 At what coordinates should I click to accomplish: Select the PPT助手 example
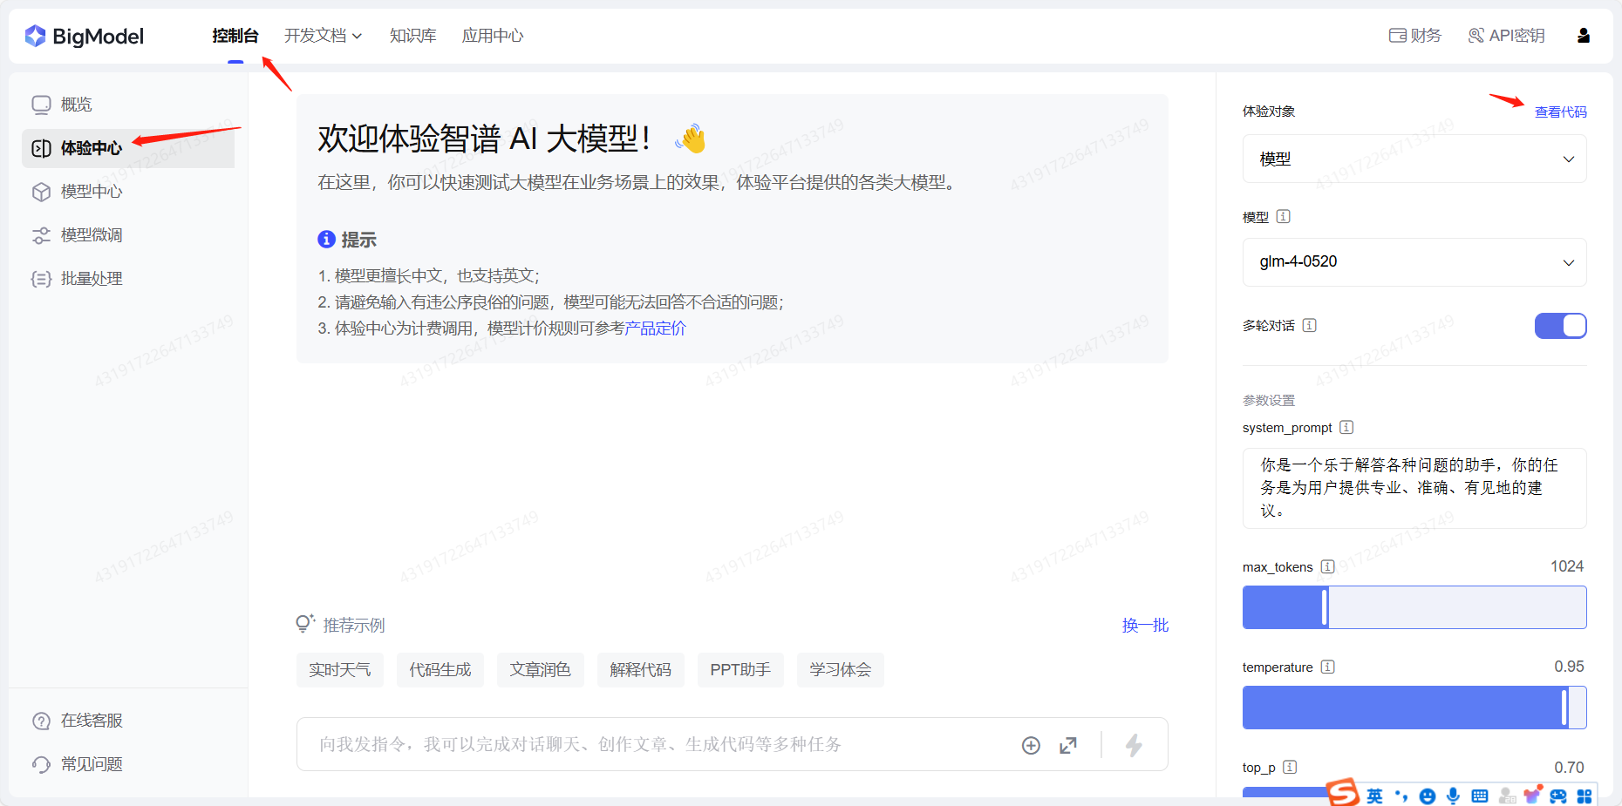(740, 670)
